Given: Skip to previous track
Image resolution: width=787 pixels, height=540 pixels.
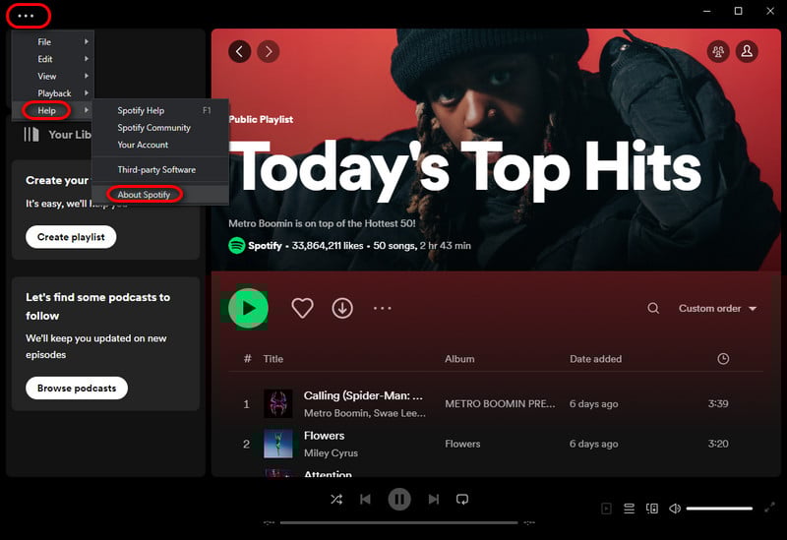Looking at the screenshot, I should 365,500.
